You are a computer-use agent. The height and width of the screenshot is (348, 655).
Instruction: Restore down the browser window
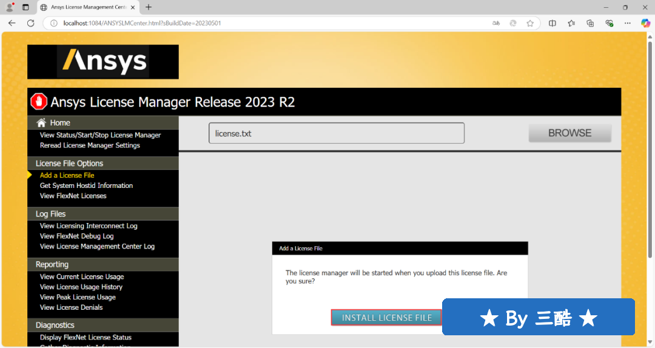[x=625, y=7]
